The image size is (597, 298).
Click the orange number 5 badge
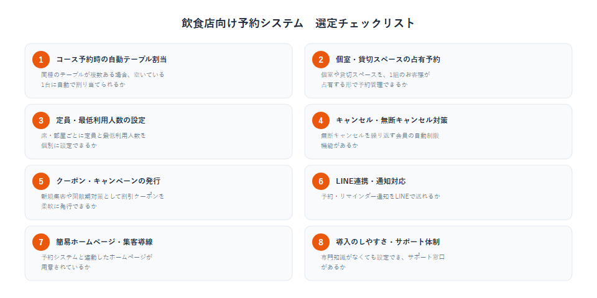41,181
